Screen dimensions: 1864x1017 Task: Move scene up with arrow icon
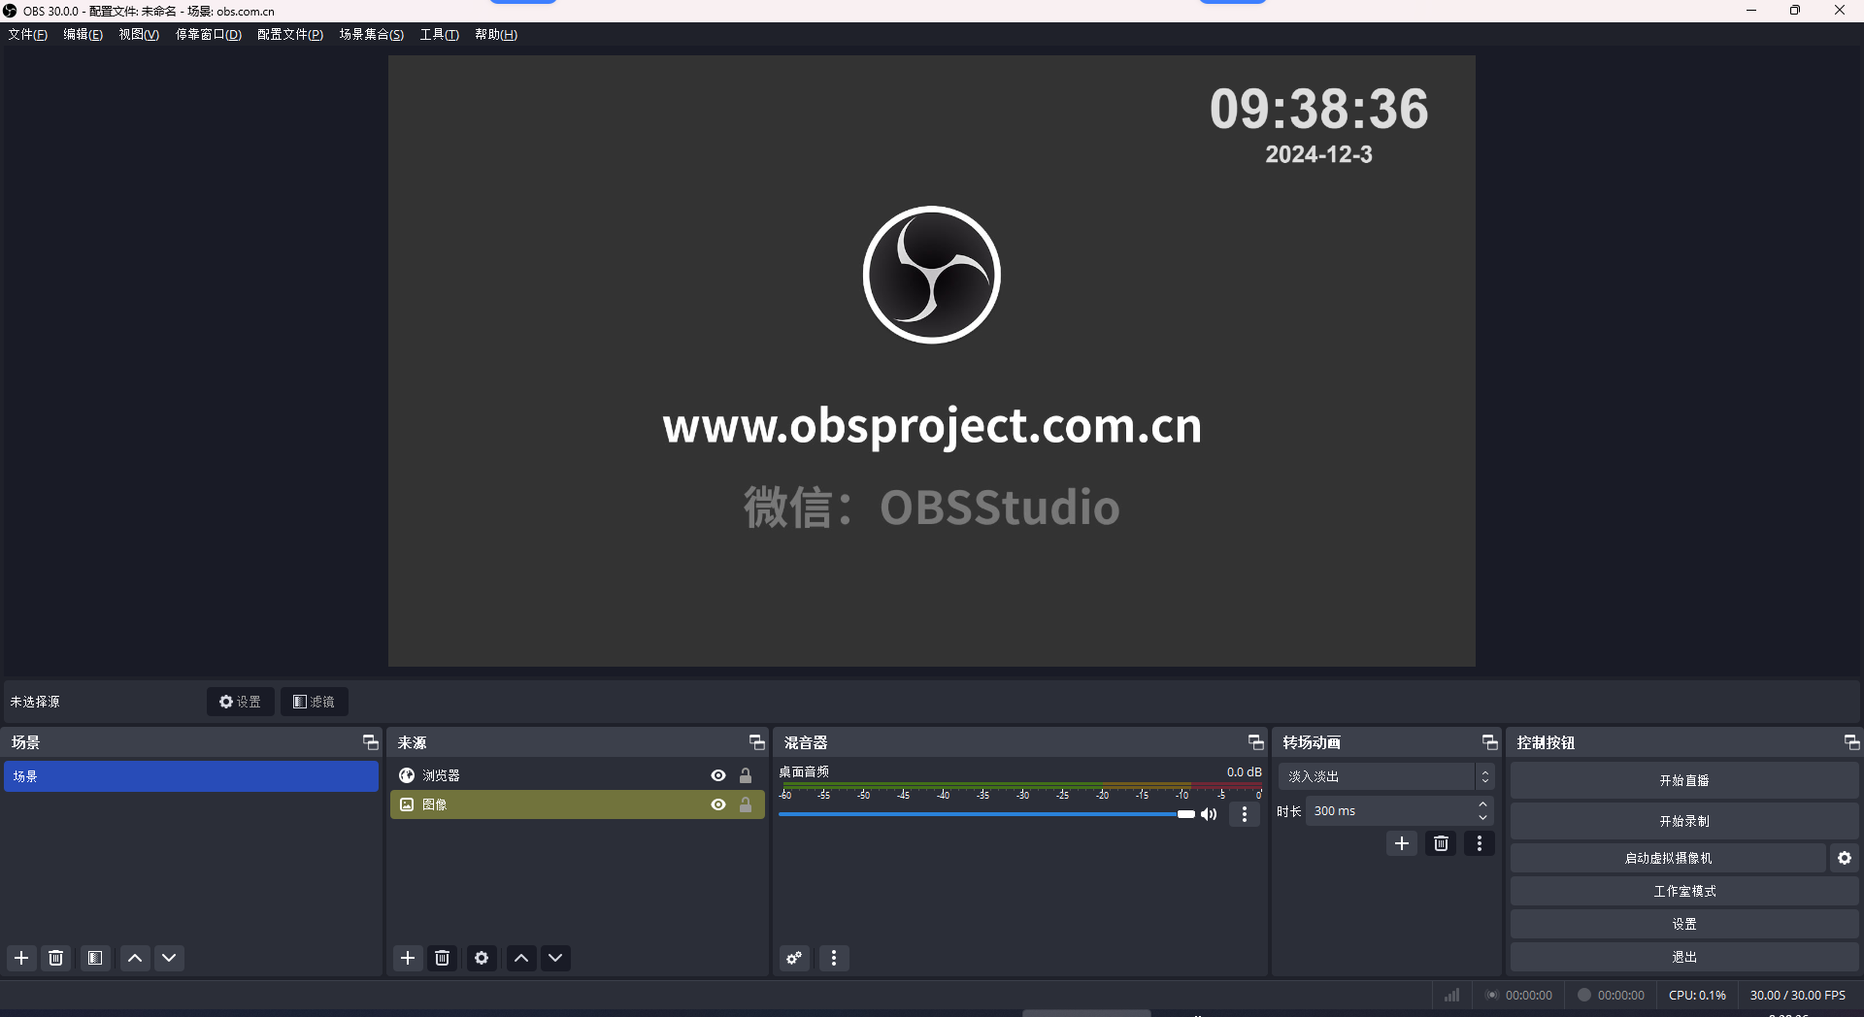pos(135,958)
